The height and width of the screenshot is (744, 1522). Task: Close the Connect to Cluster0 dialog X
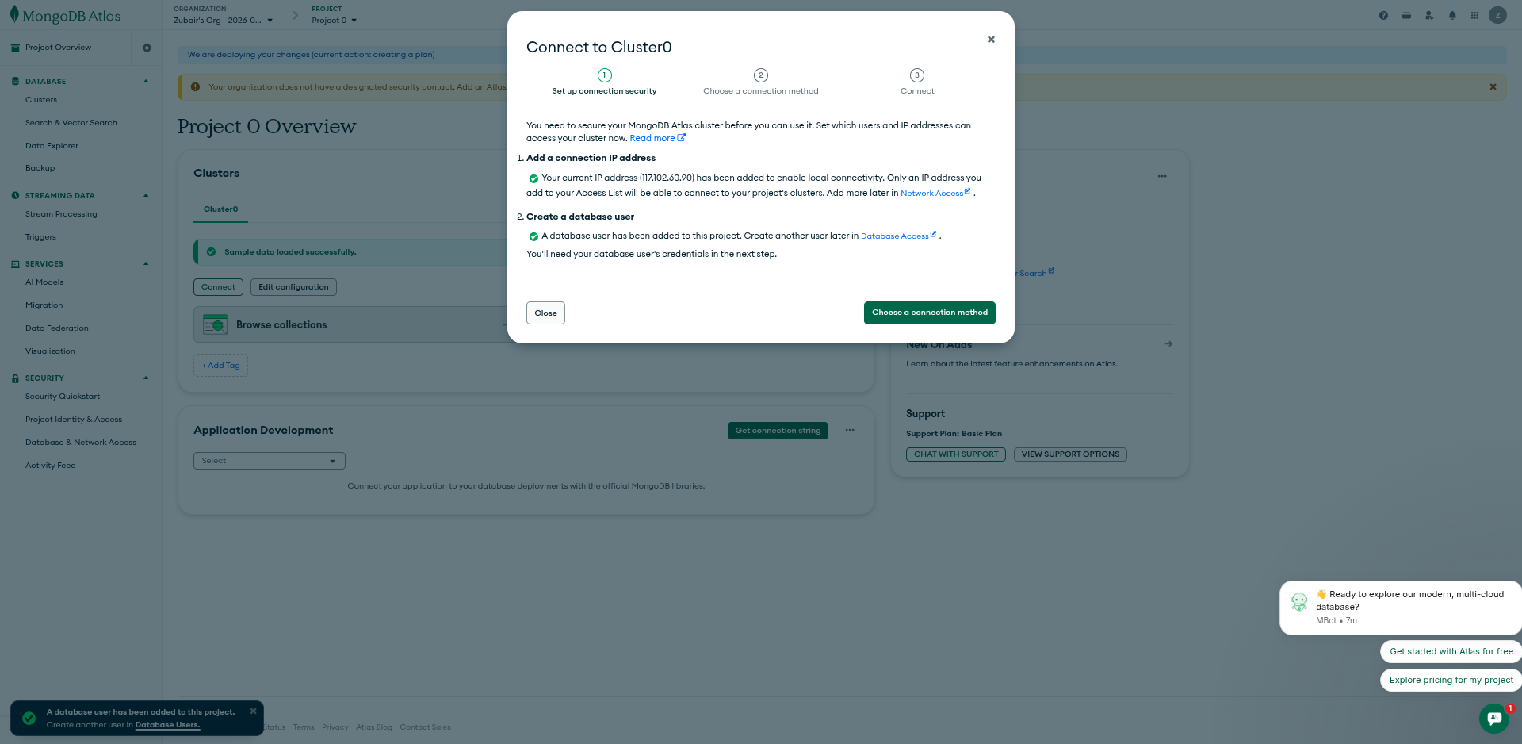point(991,40)
